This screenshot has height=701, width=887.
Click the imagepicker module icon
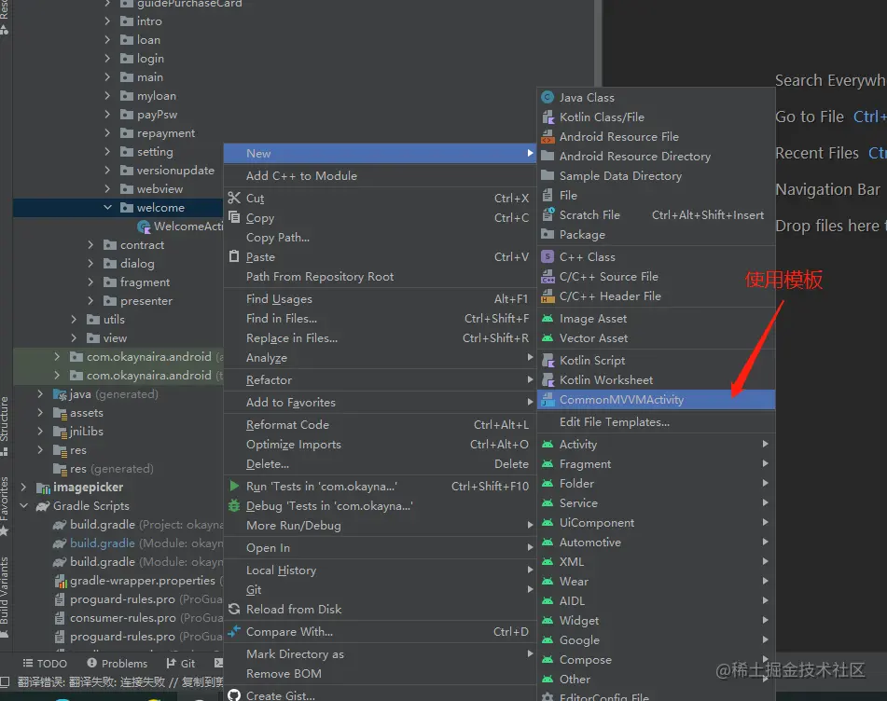click(43, 488)
